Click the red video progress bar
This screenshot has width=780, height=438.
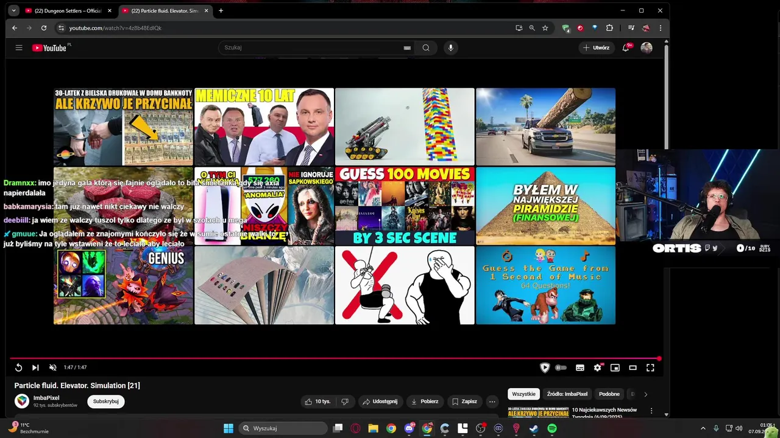(x=335, y=358)
